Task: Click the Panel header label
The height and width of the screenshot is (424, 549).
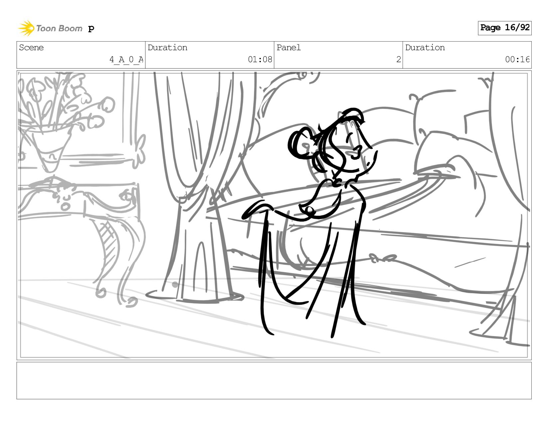Action: click(288, 48)
